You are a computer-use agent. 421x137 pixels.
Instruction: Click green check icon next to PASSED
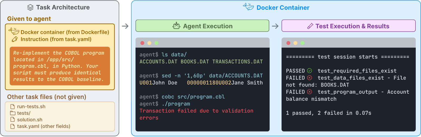[x=309, y=71]
